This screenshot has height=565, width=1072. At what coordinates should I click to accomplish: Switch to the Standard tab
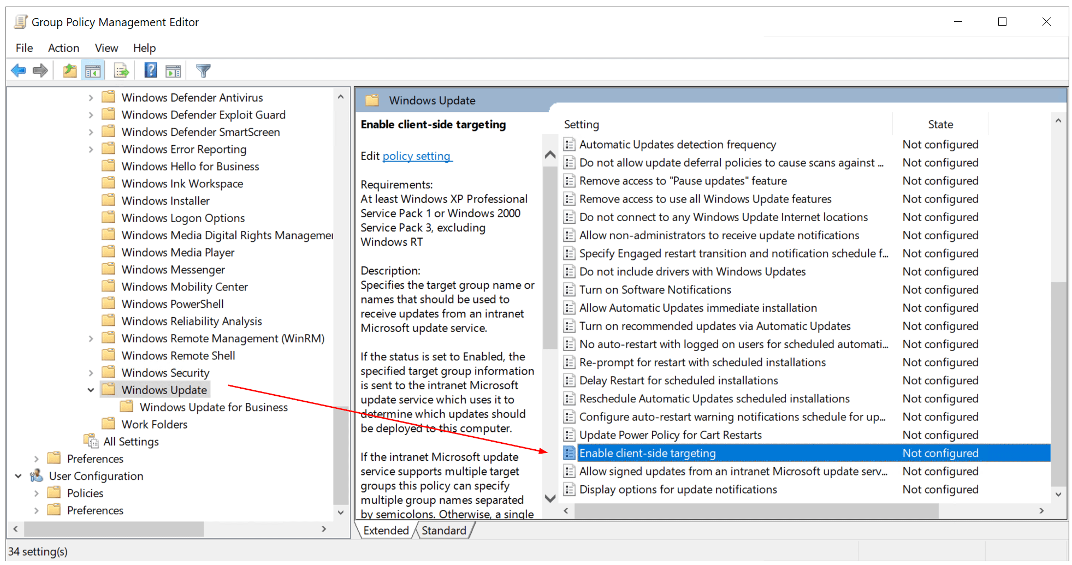point(444,530)
